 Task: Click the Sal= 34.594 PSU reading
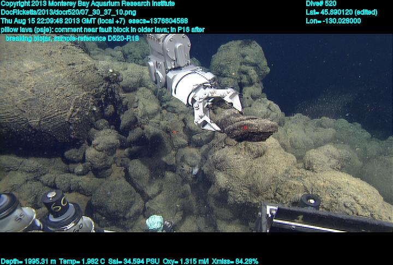point(134,261)
